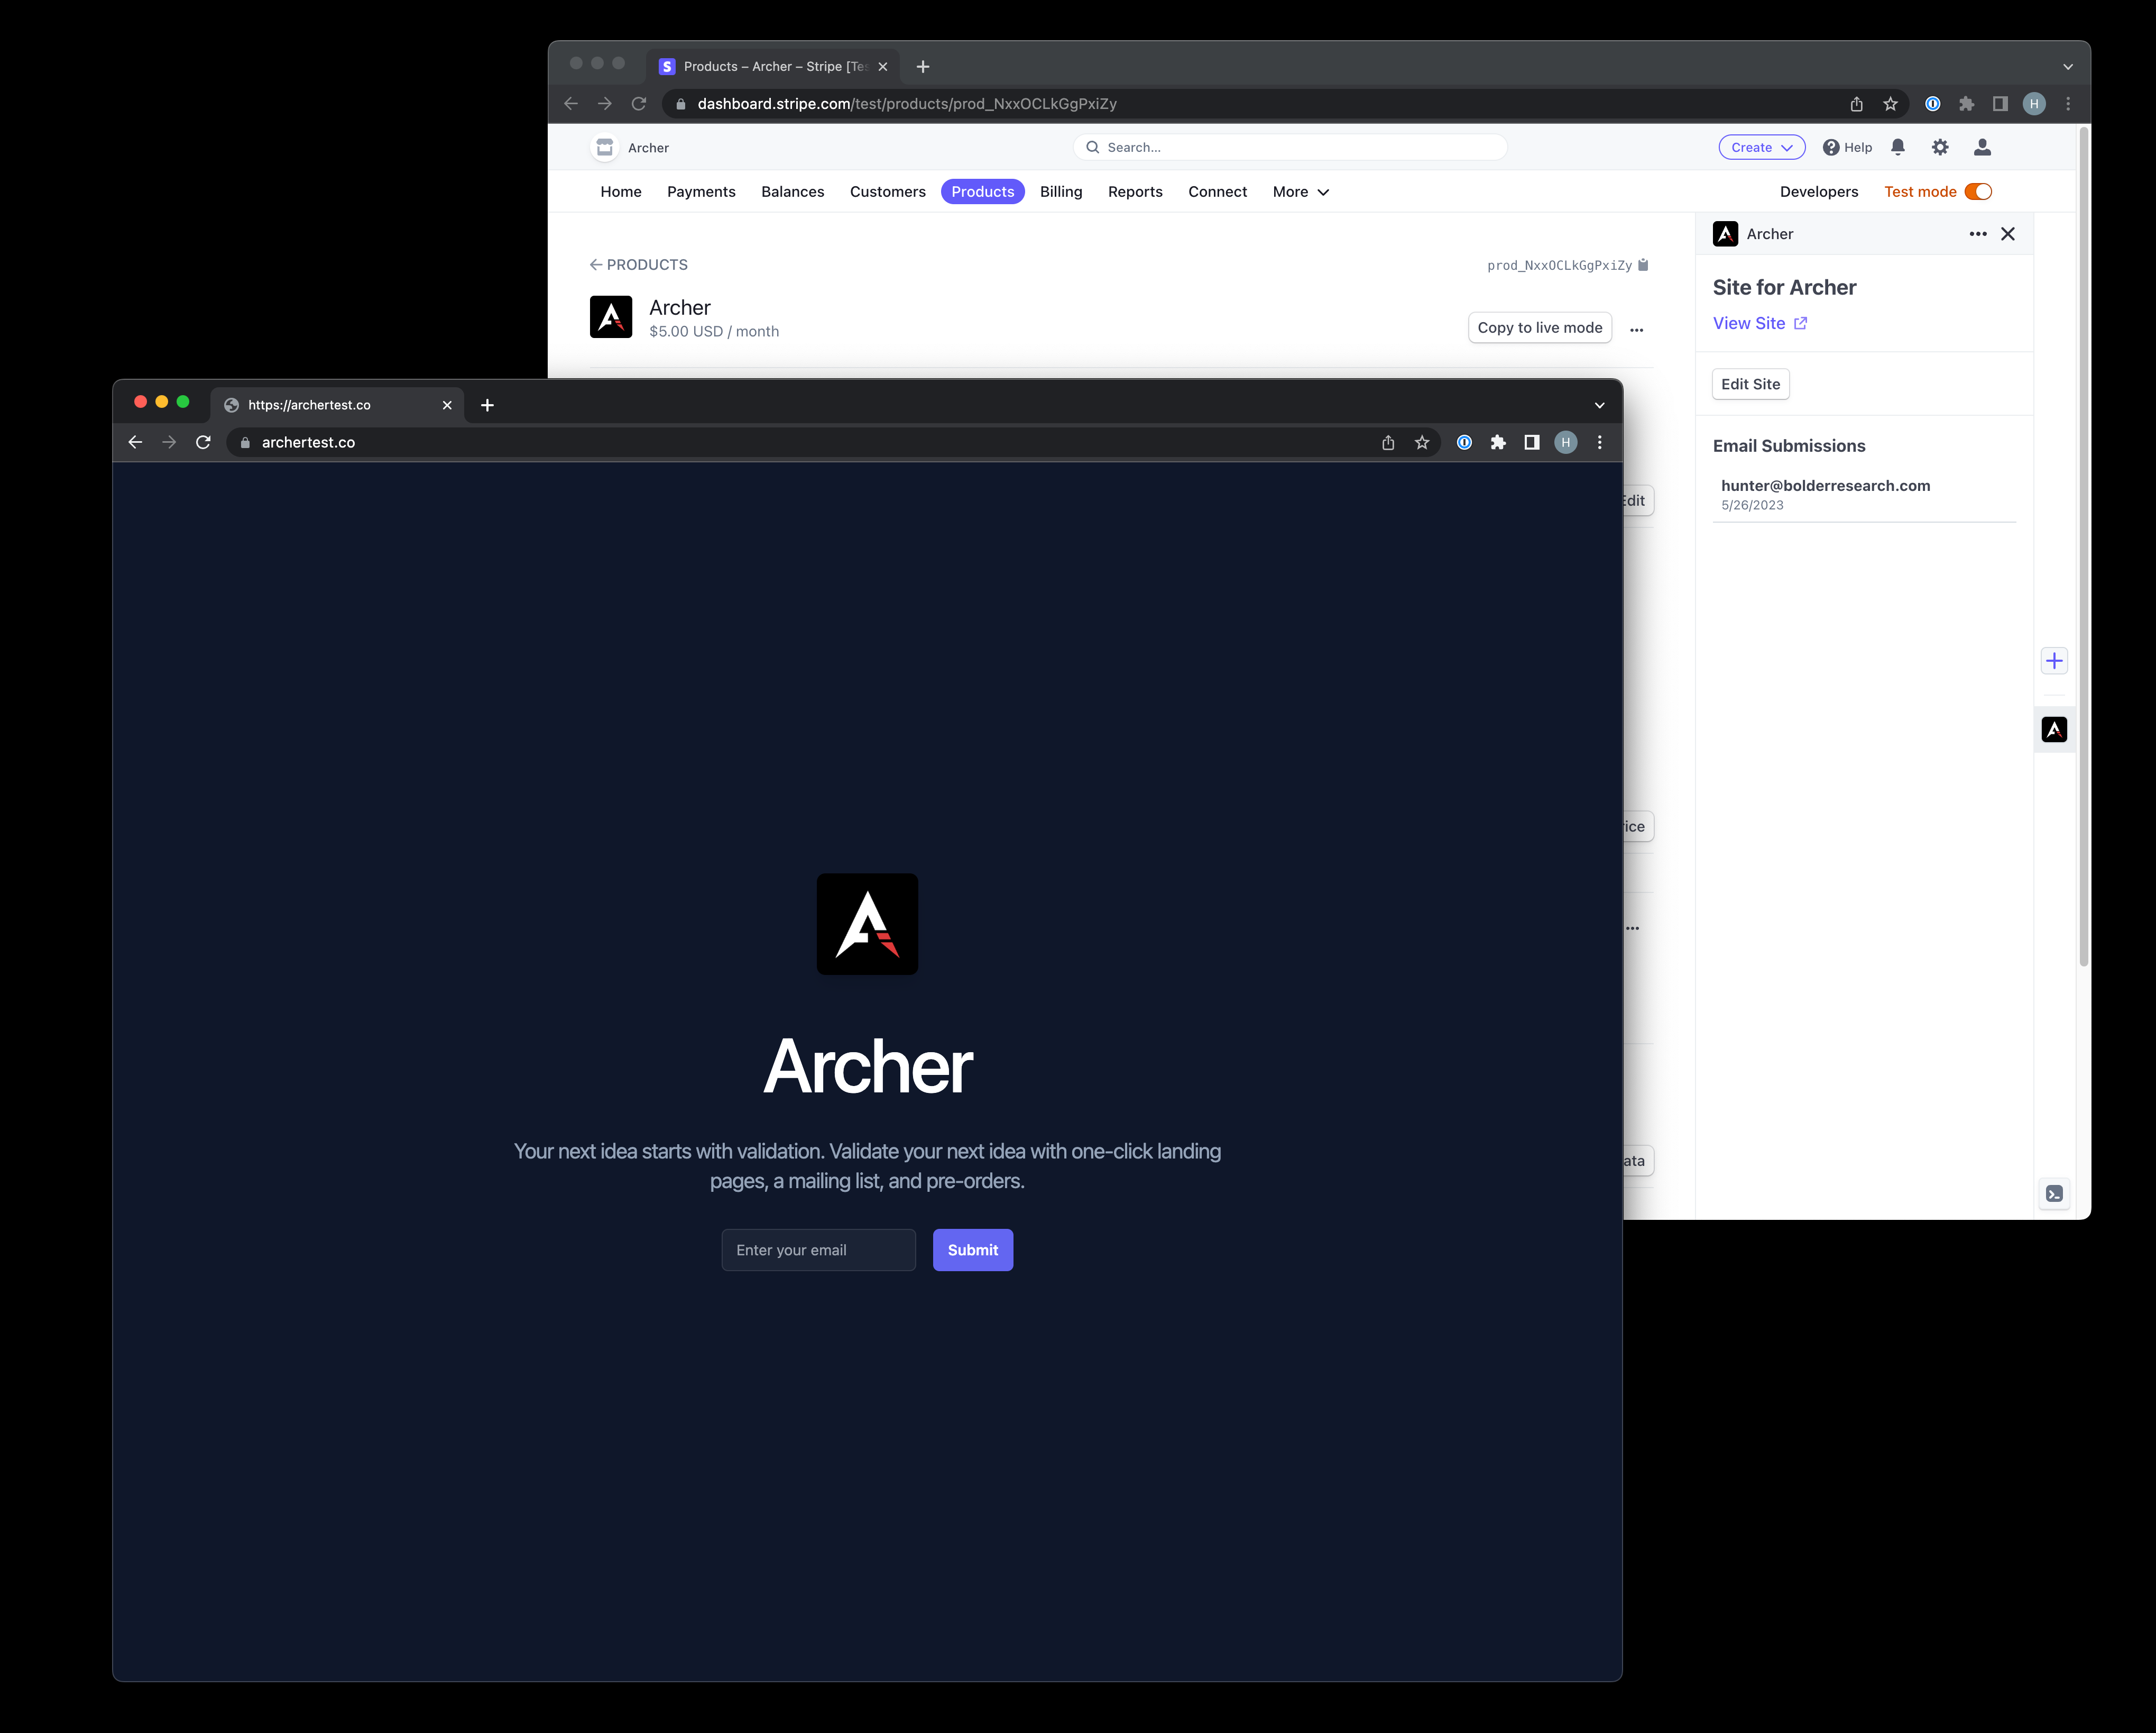Toggle the side panel in the archertest.co window

(x=1531, y=442)
